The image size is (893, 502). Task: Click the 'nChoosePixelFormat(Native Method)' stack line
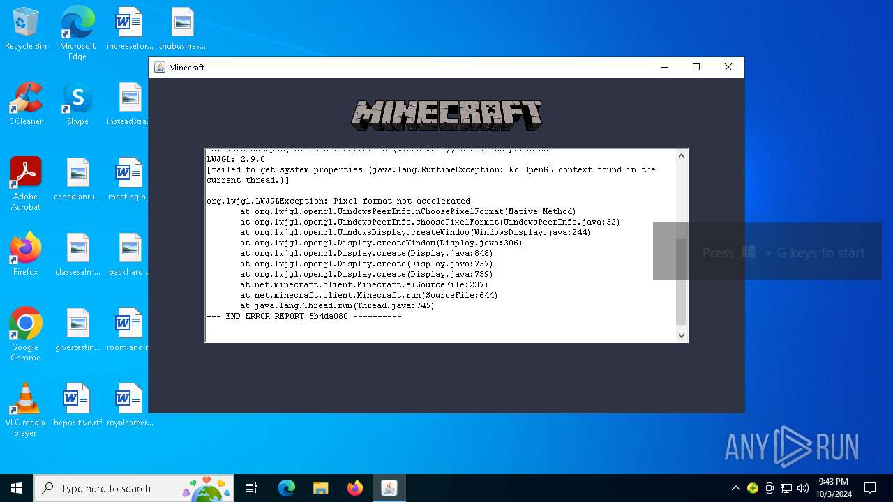pos(408,211)
